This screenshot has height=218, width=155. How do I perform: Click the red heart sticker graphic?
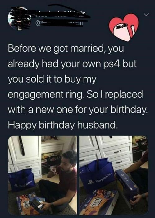tap(124, 27)
